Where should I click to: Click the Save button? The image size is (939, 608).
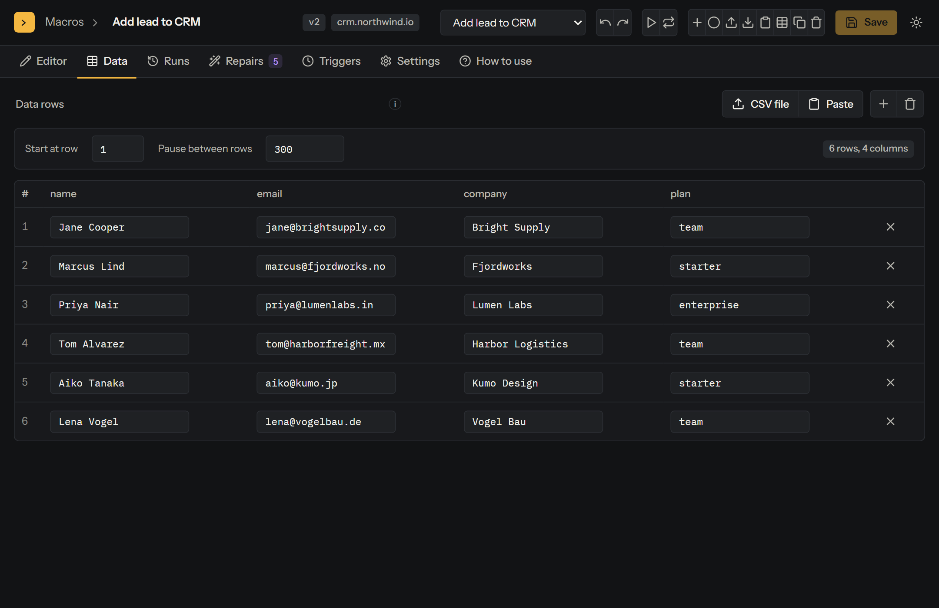(866, 23)
